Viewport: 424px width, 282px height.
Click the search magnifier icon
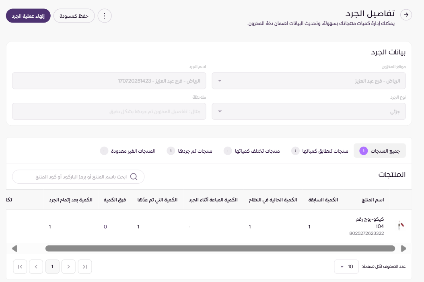click(x=134, y=177)
